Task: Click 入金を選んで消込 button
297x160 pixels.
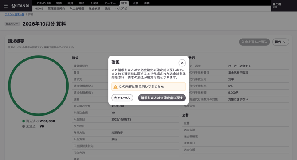Action: click(254, 42)
